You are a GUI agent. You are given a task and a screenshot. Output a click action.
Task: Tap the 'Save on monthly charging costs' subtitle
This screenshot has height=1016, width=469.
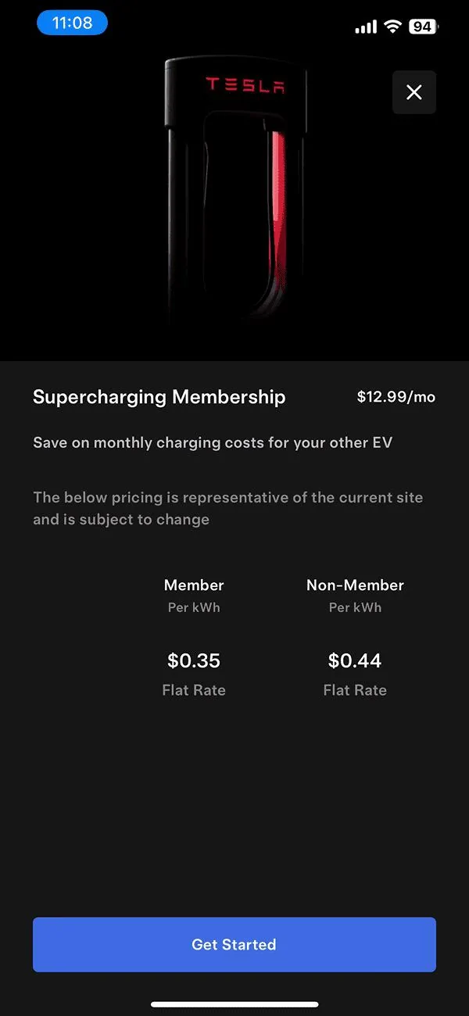[x=213, y=443]
